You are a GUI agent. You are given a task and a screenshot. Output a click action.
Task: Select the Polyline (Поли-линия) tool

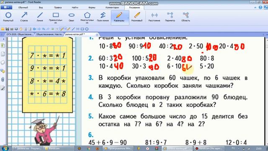(103, 17)
